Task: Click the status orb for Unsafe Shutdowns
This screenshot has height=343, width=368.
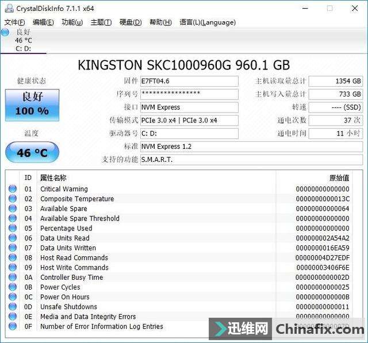Action: pos(13,307)
